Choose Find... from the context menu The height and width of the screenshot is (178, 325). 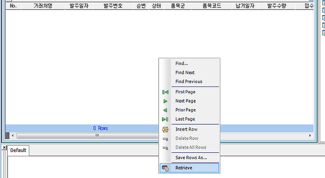(189, 64)
